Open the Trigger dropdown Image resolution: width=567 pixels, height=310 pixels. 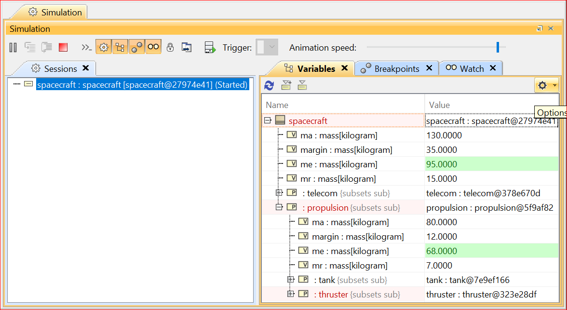[272, 47]
